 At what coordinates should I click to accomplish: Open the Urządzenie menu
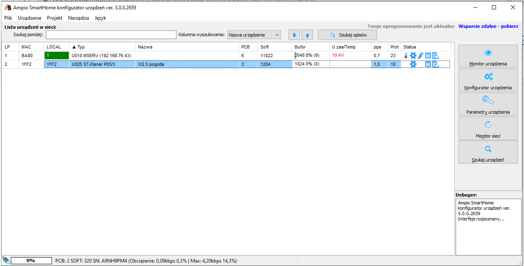(29, 18)
